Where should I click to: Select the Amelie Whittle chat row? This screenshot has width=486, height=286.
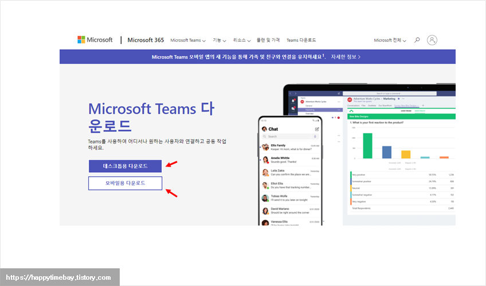tap(290, 160)
